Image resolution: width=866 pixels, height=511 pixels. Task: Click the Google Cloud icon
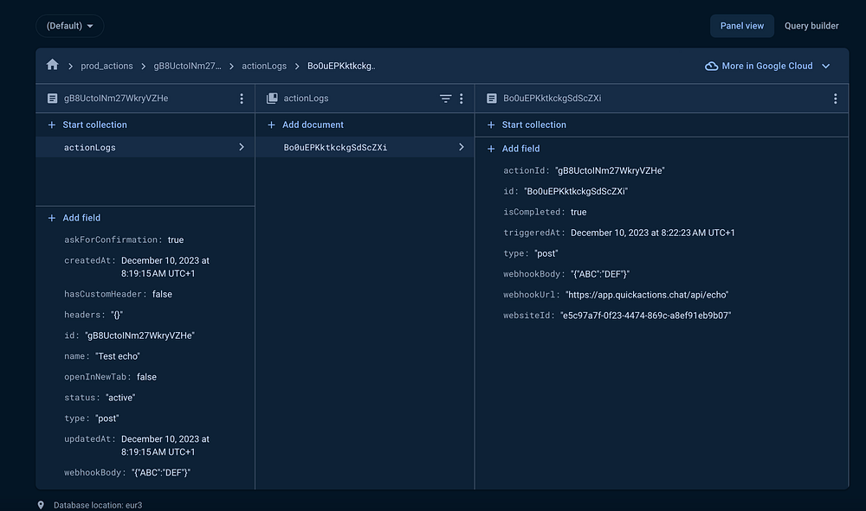pyautogui.click(x=711, y=66)
